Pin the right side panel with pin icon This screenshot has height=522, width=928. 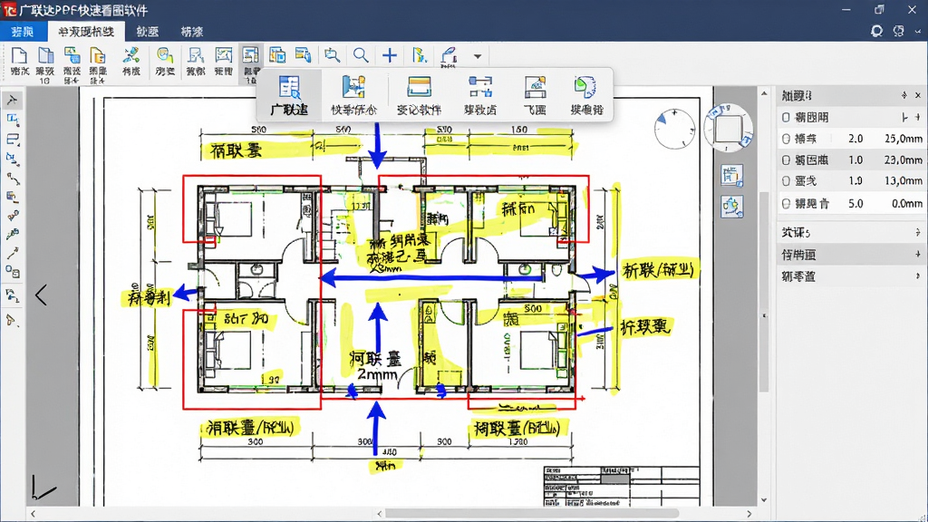904,95
